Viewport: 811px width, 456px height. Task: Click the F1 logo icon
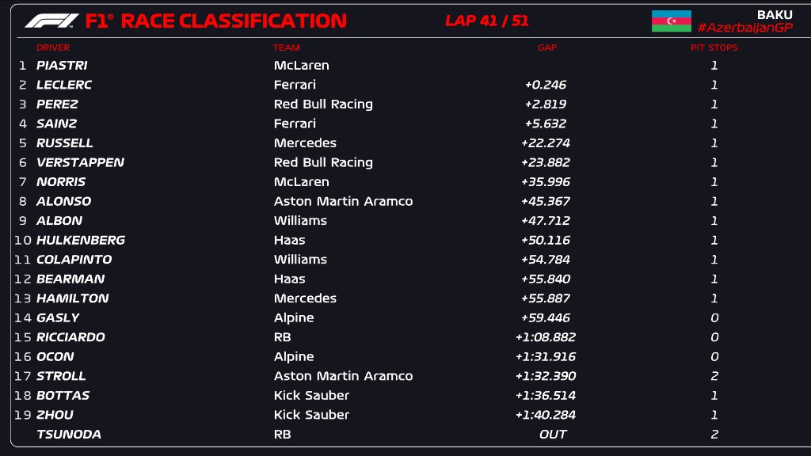coord(51,21)
